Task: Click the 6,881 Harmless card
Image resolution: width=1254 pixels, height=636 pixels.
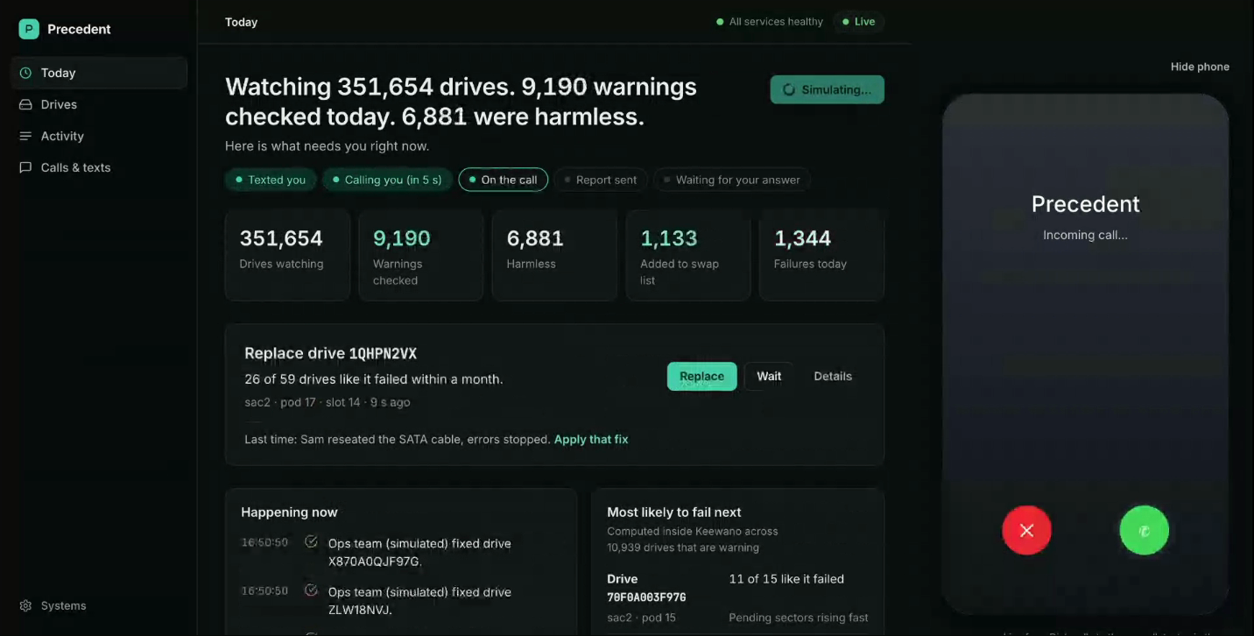Action: pos(554,255)
